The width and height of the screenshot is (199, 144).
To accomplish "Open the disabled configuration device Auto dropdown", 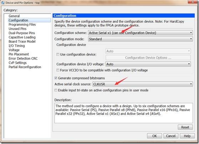I will click(x=148, y=51).
